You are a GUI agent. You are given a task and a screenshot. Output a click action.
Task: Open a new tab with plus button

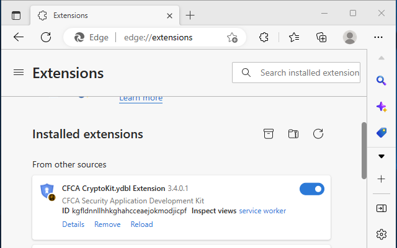[x=190, y=15]
